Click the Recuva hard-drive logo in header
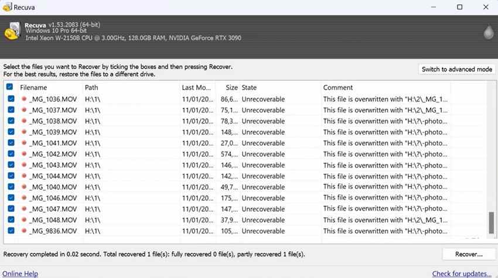Image resolution: width=498 pixels, height=278 pixels. pos(12,31)
